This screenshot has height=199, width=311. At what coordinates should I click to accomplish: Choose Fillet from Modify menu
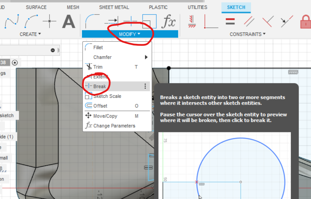(x=117, y=47)
